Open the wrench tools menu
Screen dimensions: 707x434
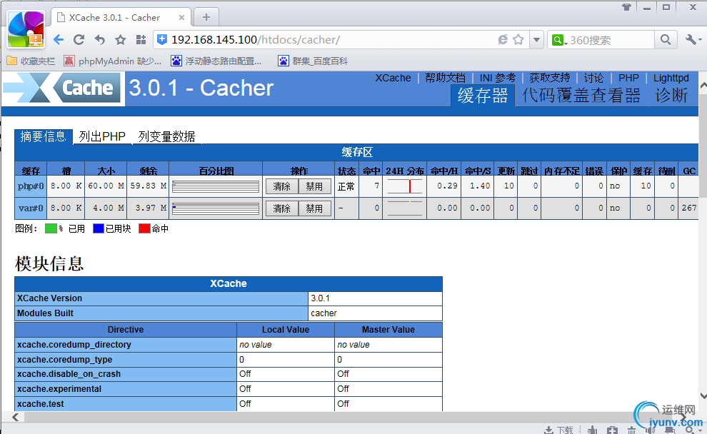tap(693, 40)
